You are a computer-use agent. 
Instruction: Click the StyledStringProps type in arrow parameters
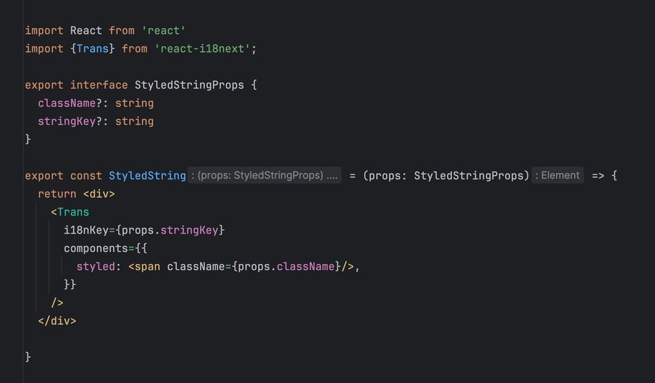[x=468, y=176]
